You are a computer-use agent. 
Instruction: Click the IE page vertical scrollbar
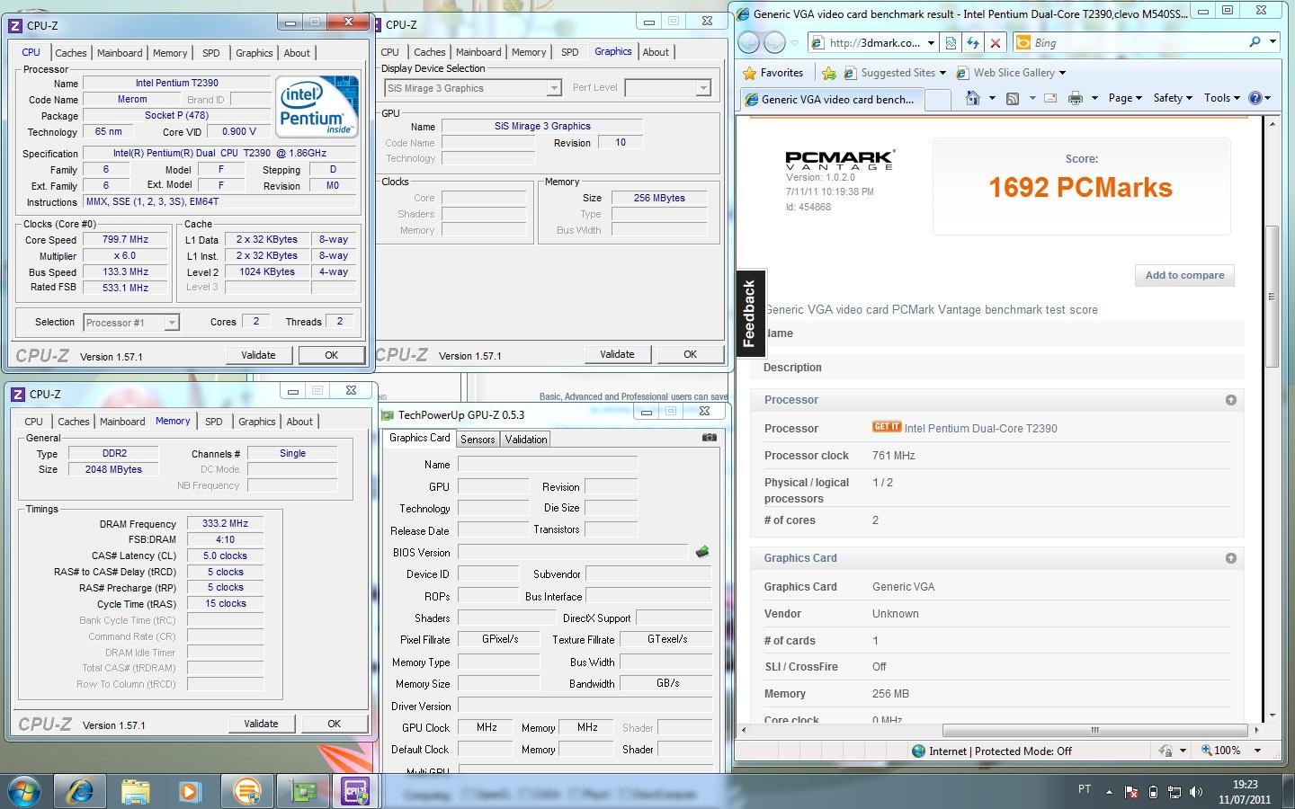pyautogui.click(x=1272, y=297)
